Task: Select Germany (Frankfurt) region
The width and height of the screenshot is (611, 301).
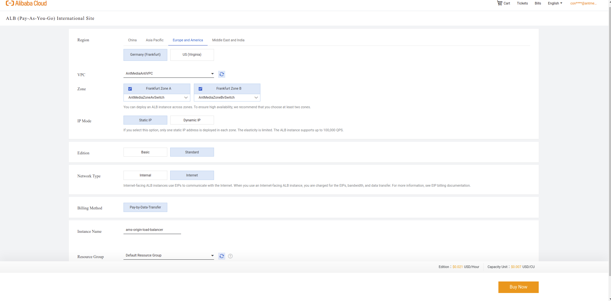Action: (x=145, y=55)
